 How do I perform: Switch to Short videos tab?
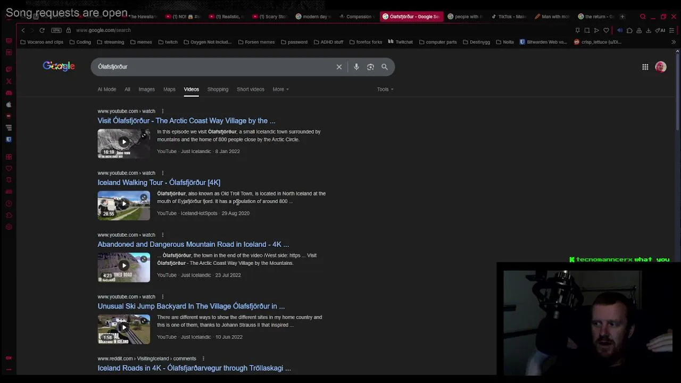tap(250, 89)
